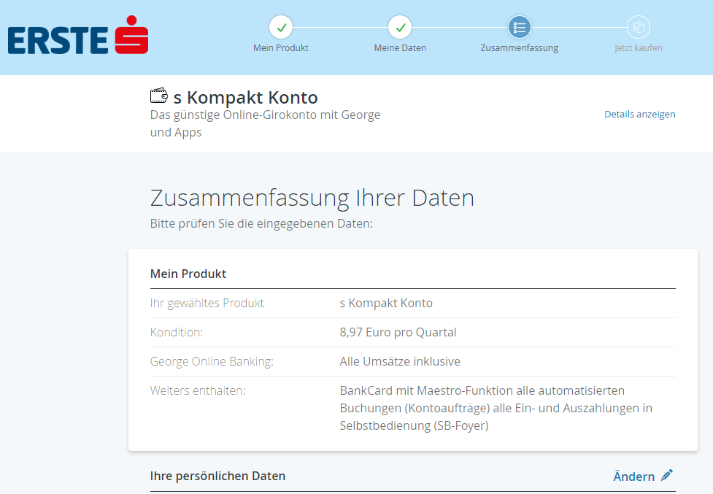Select the Zusammenfassung step label
Image resolution: width=713 pixels, height=494 pixels.
520,47
